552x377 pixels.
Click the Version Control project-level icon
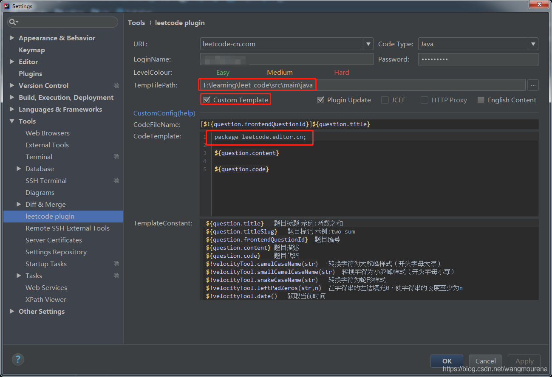(116, 85)
